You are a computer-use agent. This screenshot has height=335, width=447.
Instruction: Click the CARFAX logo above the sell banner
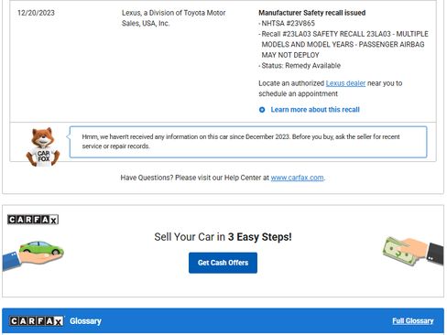click(33, 220)
